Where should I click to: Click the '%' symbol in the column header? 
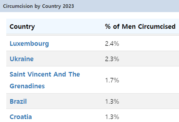pos(108,26)
